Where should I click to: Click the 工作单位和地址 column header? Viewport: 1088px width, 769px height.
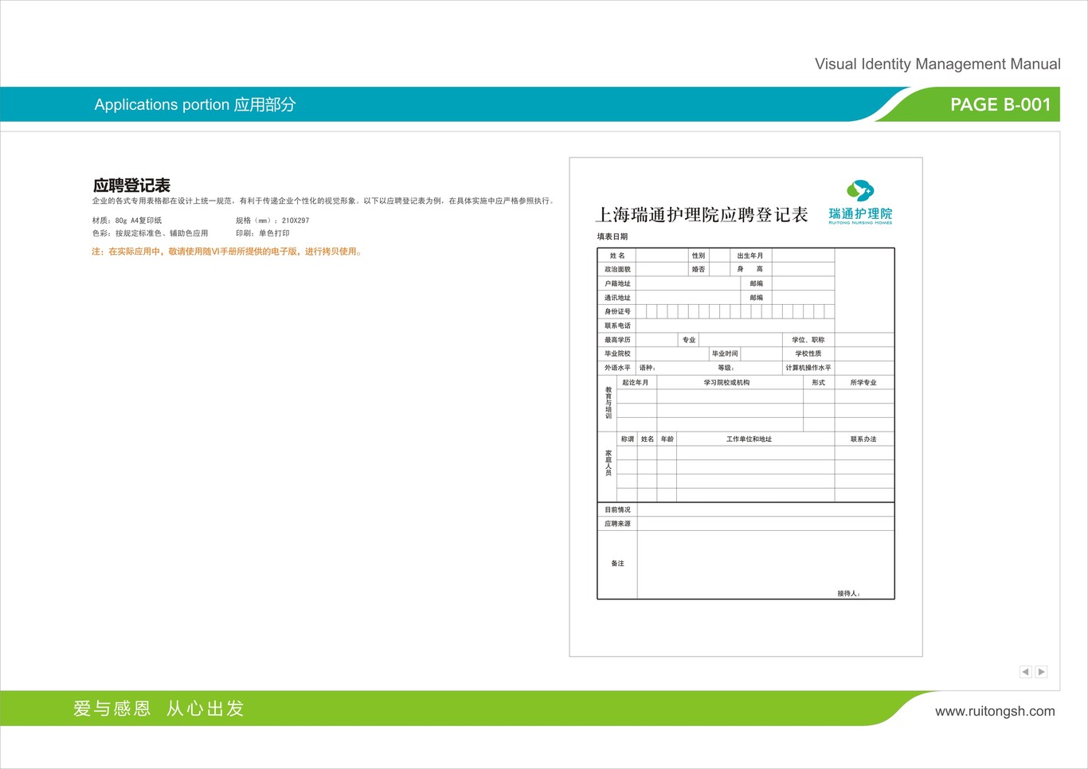pos(749,439)
